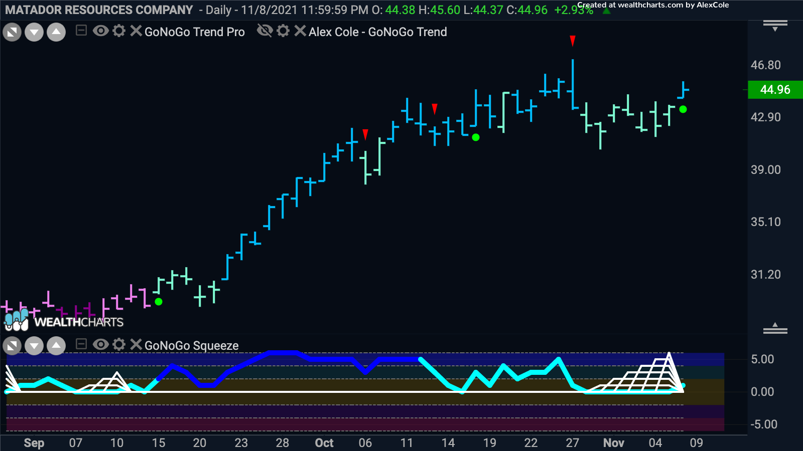Click the price scale bottom expand arrow

pyautogui.click(x=775, y=328)
